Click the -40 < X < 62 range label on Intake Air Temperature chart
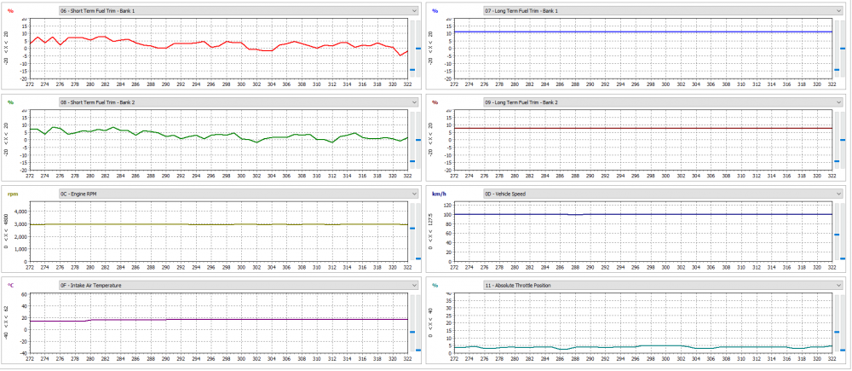Screen dimensions: 852x371 coord(6,323)
